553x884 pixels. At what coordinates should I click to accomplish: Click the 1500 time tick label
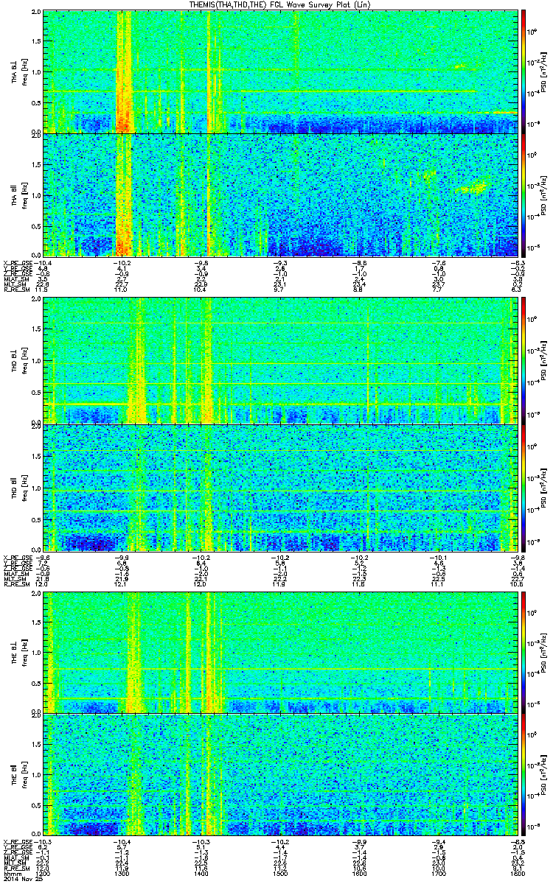(x=281, y=875)
